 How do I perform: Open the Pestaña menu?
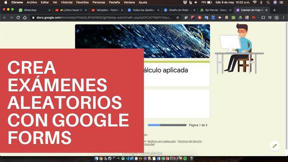114,2
